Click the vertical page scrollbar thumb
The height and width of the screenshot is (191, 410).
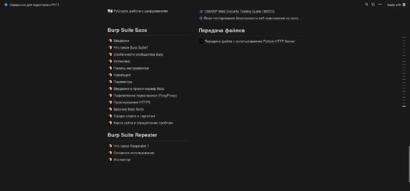coord(408,164)
